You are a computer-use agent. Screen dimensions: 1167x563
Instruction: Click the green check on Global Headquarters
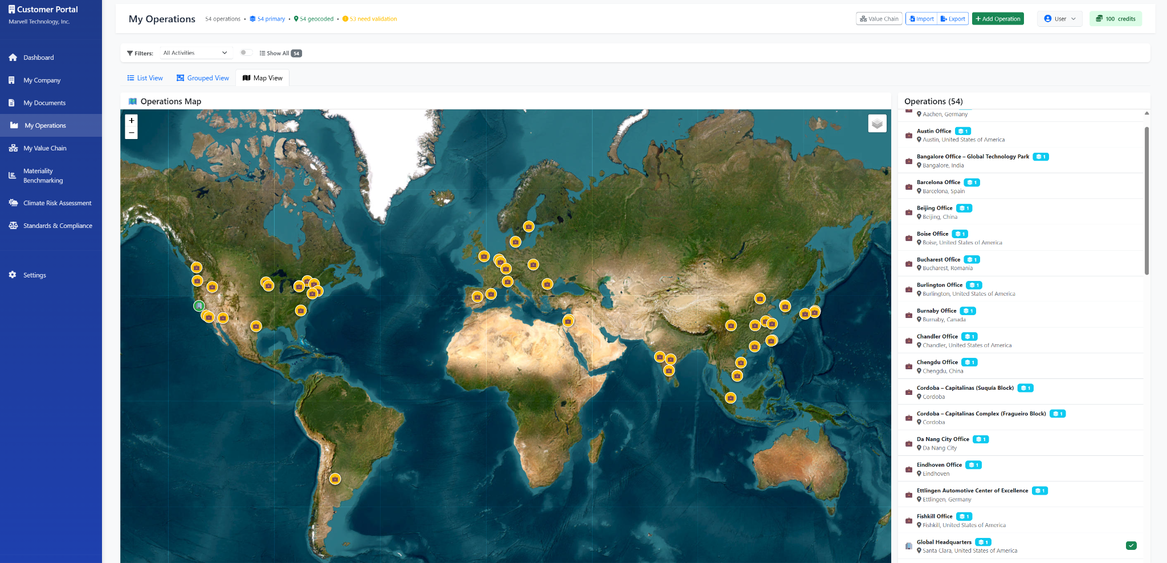[1131, 545]
